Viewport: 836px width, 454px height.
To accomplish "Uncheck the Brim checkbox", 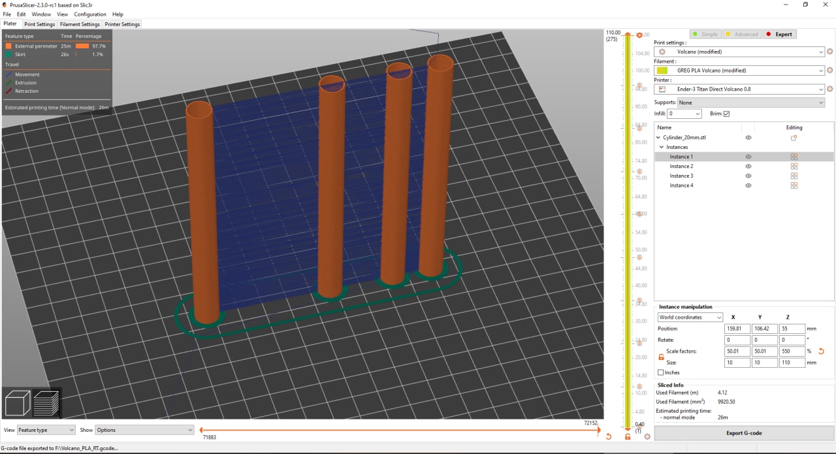I will point(726,114).
